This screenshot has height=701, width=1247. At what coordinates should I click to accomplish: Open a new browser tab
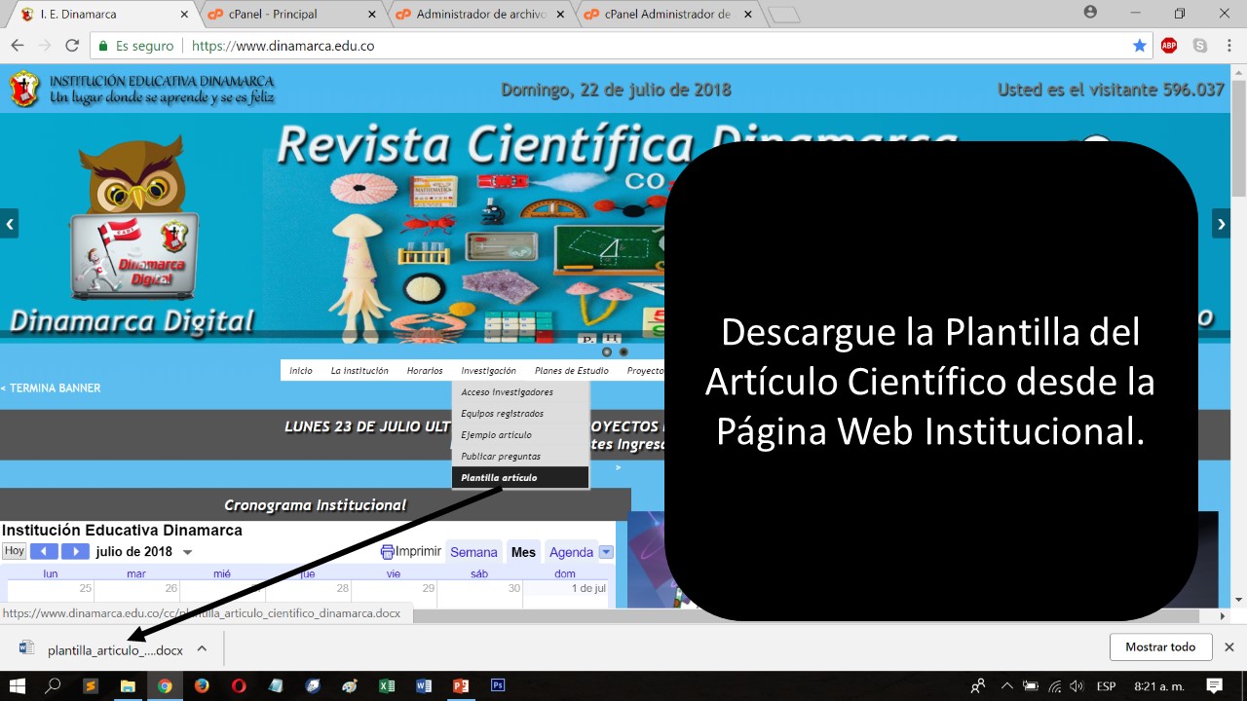click(x=783, y=16)
